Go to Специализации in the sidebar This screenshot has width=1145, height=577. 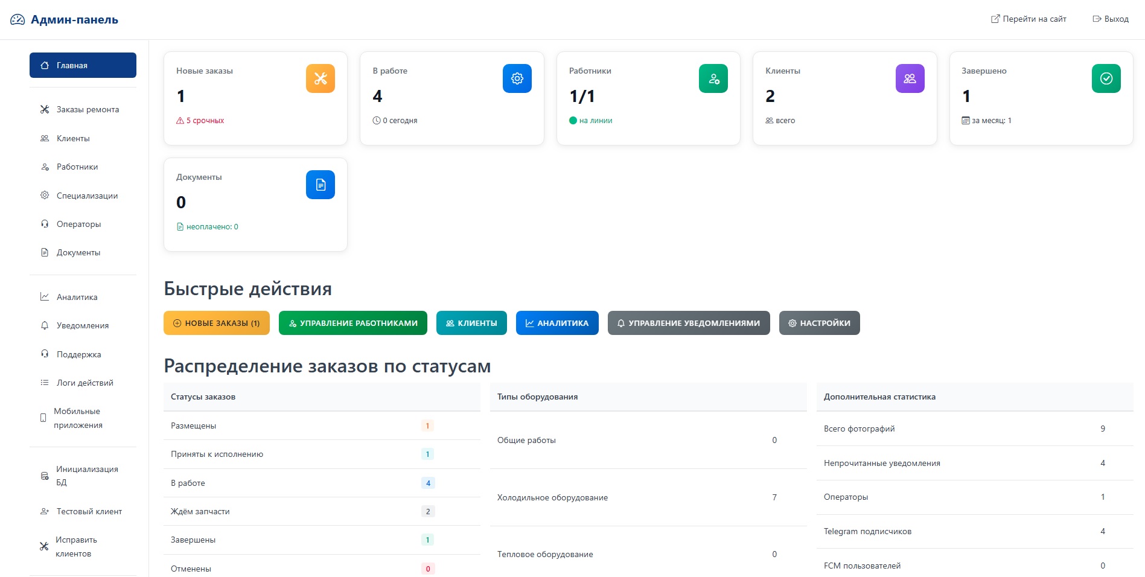click(83, 196)
